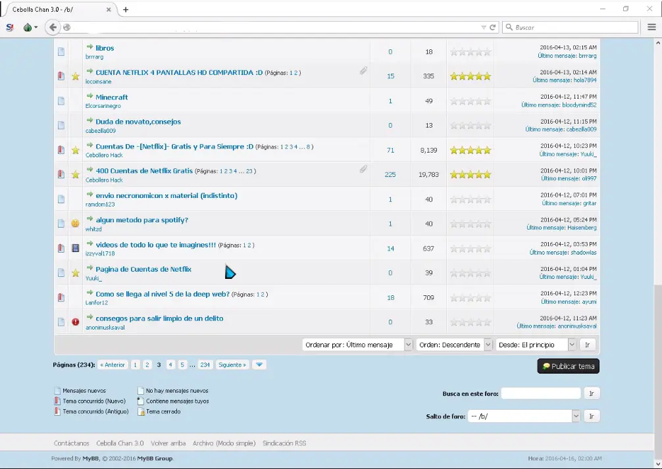Select the Cebolla Chan 3.0 - /b/ browser tab
The image size is (662, 469).
pos(59,9)
